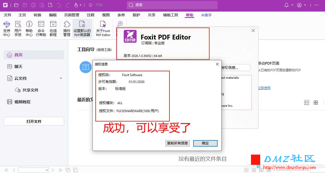Click the 确定 (OK) button
The height and width of the screenshot is (173, 325).
coord(205,143)
